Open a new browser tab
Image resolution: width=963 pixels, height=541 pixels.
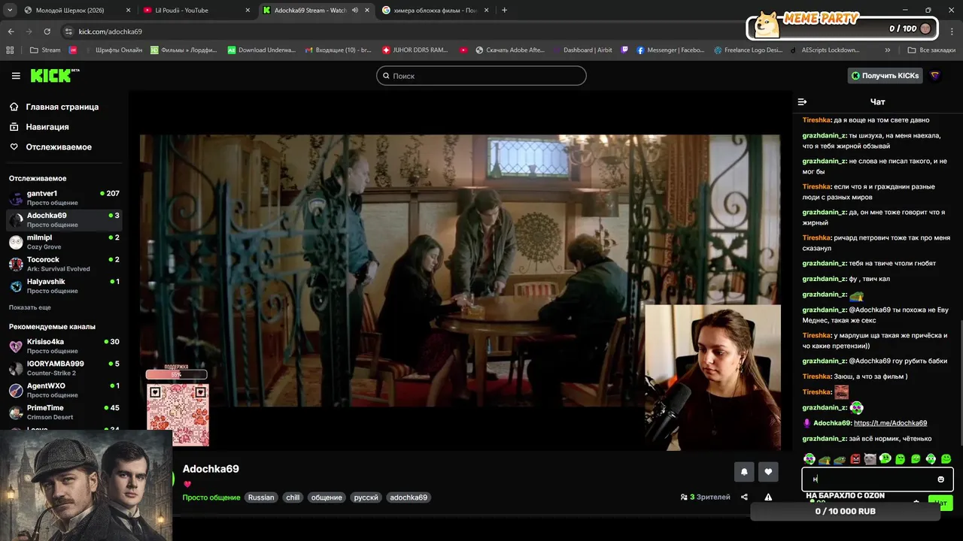[504, 11]
